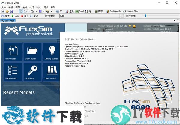Open the 帮助 menu
Viewport: 180px width, 125px height.
click(x=53, y=7)
